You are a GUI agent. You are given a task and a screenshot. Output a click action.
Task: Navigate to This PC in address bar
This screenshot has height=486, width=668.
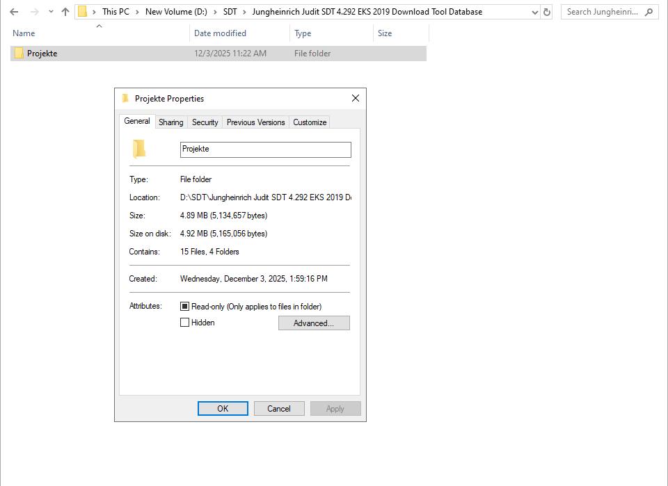[x=116, y=12]
